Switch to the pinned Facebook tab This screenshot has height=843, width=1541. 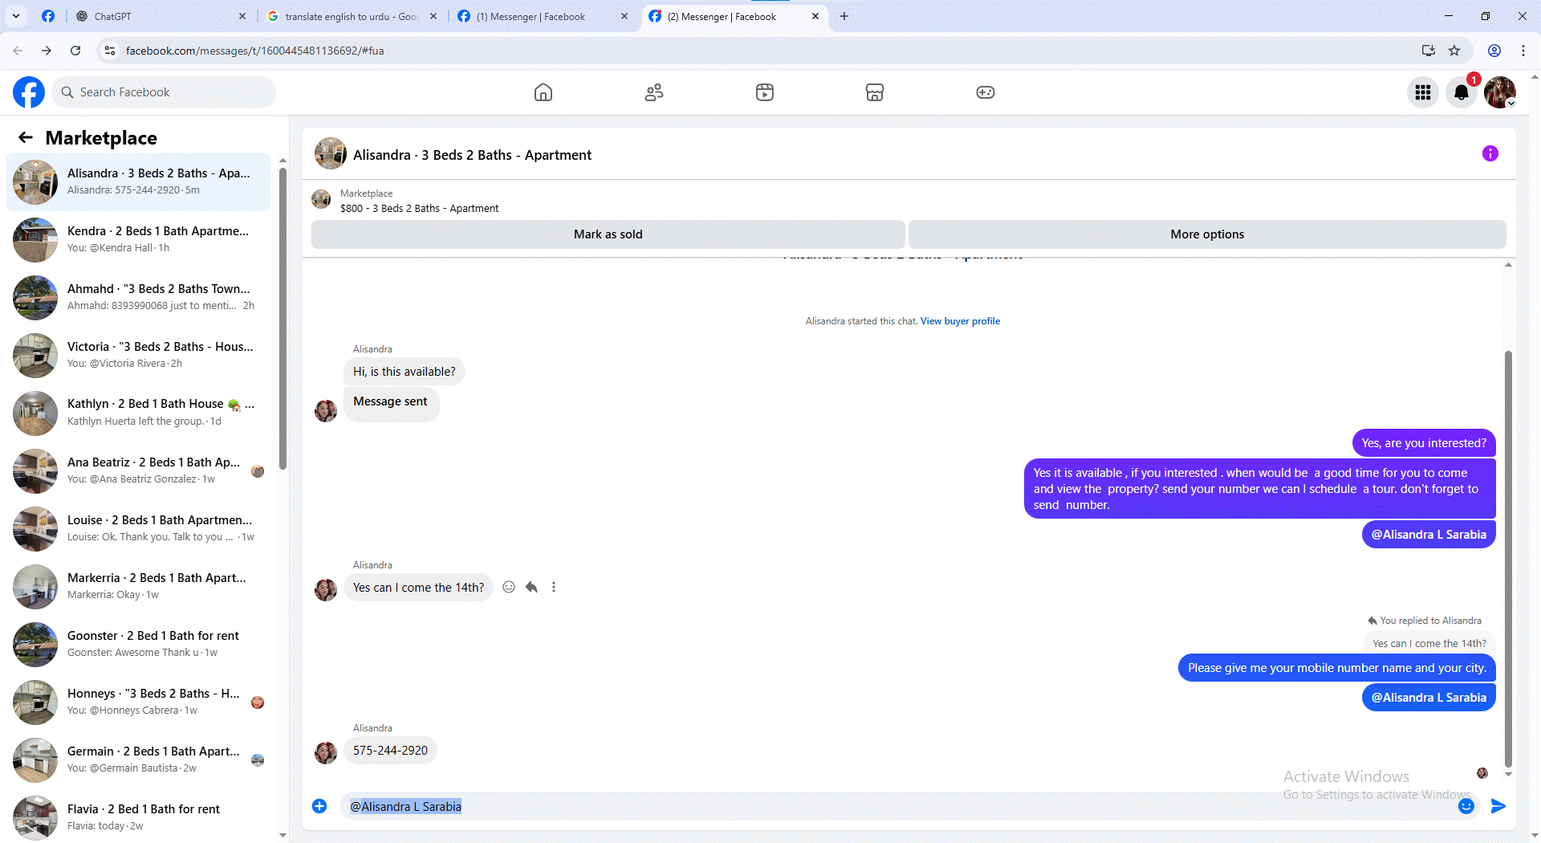click(48, 16)
